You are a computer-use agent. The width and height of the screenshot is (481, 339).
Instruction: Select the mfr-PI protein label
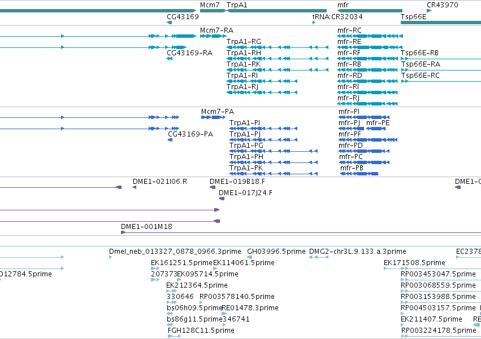pyautogui.click(x=349, y=112)
